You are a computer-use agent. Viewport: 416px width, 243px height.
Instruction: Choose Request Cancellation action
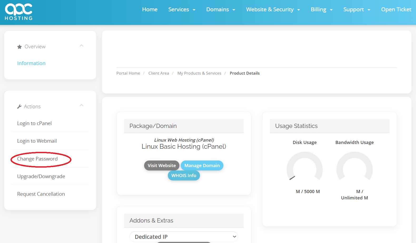[x=41, y=194]
